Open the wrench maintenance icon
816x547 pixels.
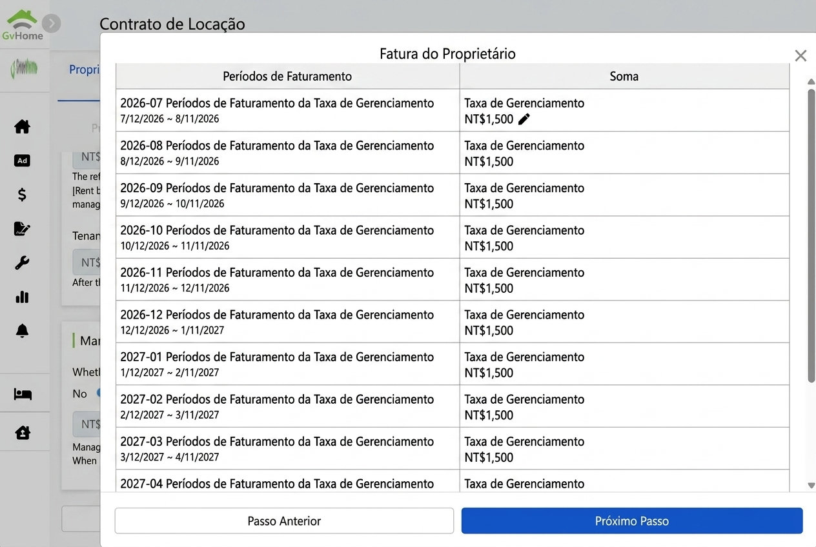(23, 263)
